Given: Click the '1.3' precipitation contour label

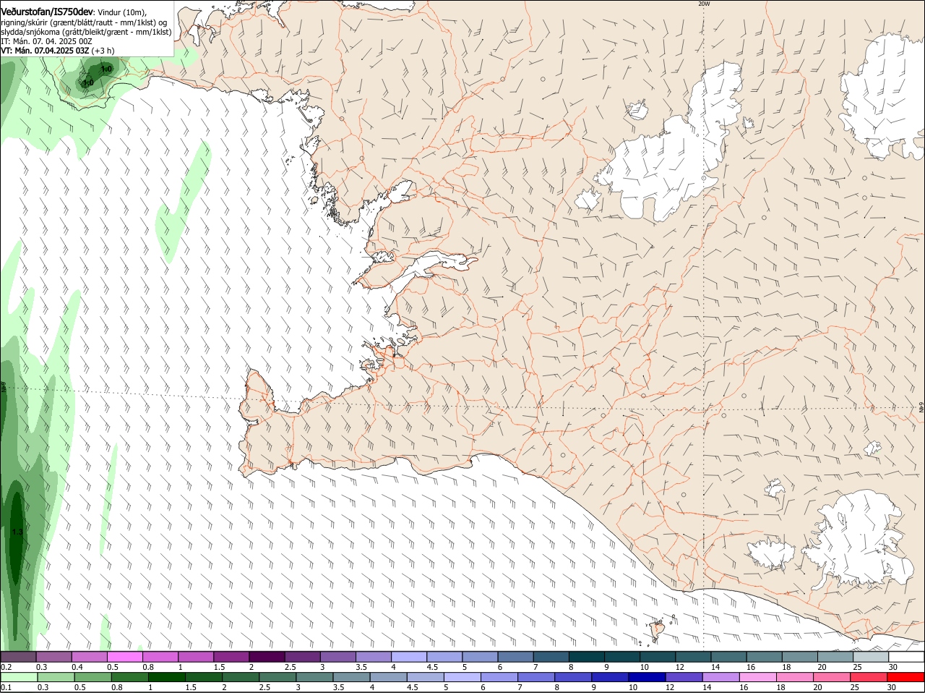Looking at the screenshot, I should 17,532.
